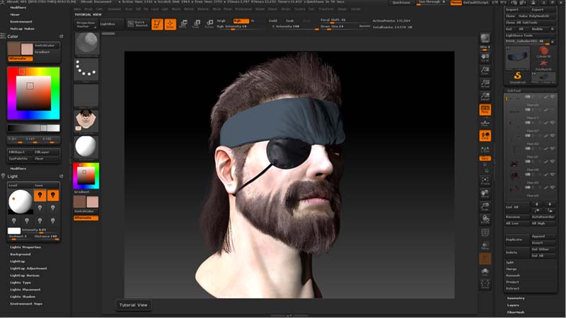Image resolution: width=566 pixels, height=318 pixels.
Task: Select the PolyMesh3D star tool
Action: (x=543, y=64)
